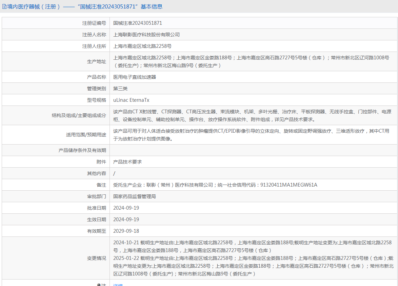Select 产品技术要求 in the 附件 row
Viewport: 398px width, 286px height.
pyautogui.click(x=127, y=162)
